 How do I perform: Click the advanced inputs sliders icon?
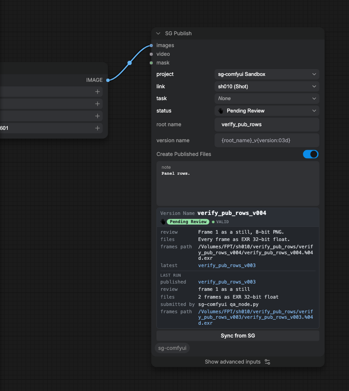click(x=267, y=362)
